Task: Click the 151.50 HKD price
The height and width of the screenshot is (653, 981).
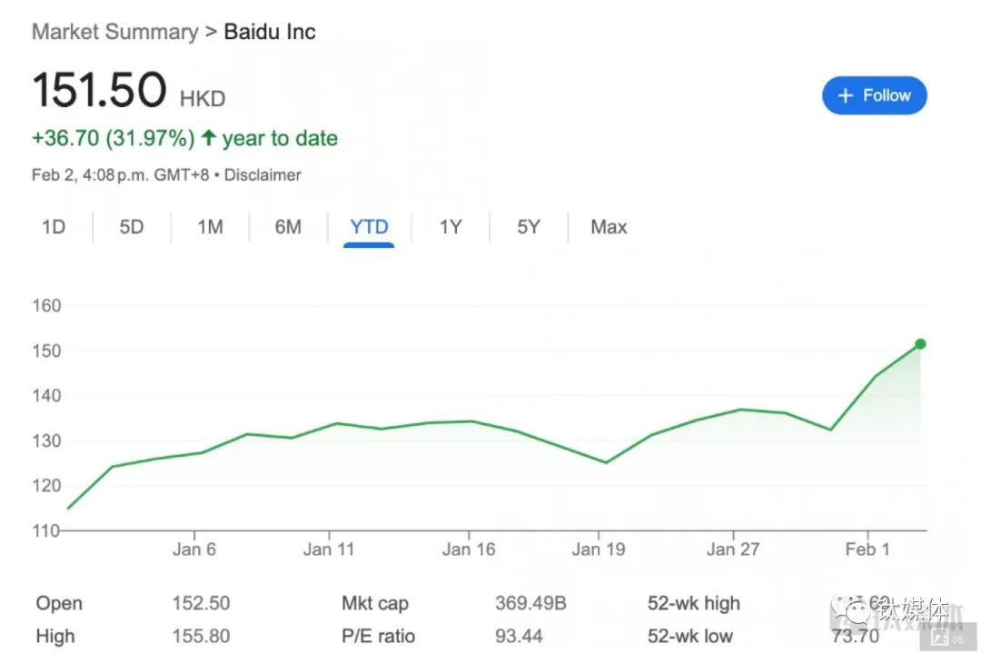Action: [100, 91]
